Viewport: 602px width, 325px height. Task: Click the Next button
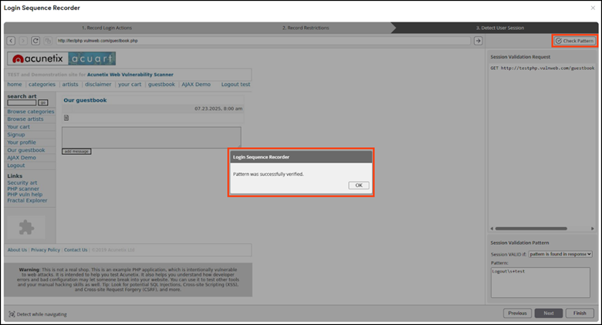click(x=548, y=313)
